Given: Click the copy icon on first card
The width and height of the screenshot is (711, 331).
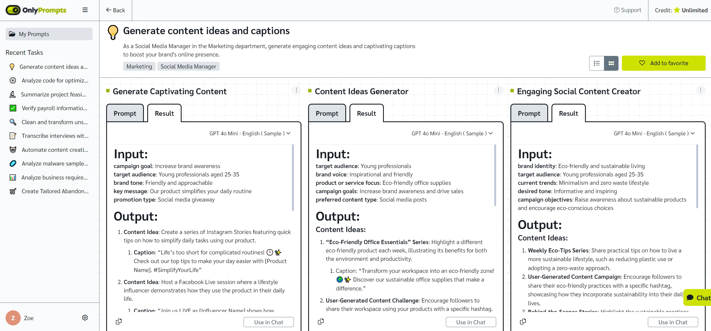Looking at the screenshot, I should [119, 322].
